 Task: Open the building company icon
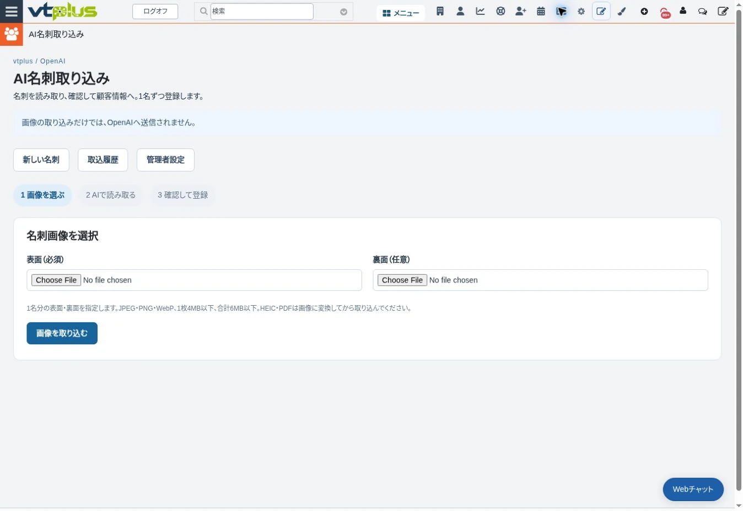coord(440,11)
